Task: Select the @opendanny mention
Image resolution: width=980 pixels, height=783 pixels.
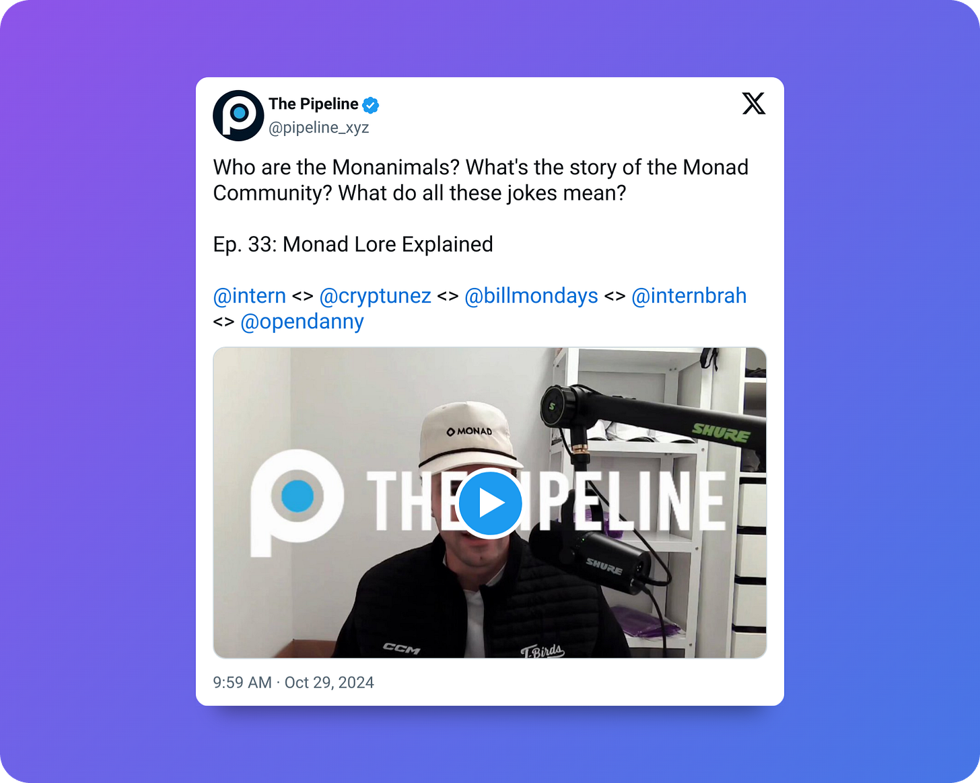Action: pos(302,322)
